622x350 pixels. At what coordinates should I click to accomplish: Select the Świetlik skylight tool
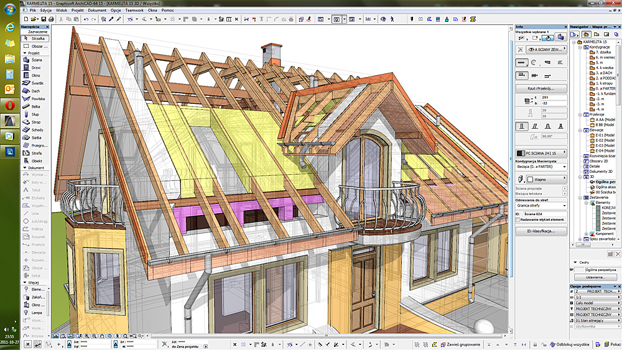[35, 83]
